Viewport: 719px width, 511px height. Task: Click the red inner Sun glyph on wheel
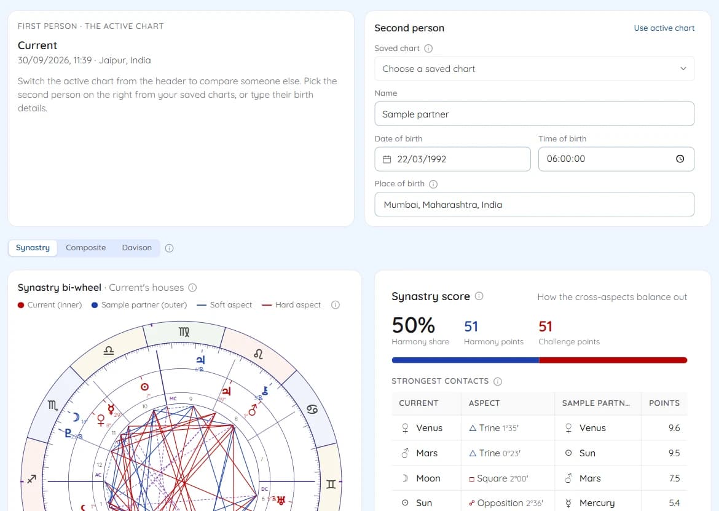[x=144, y=387]
